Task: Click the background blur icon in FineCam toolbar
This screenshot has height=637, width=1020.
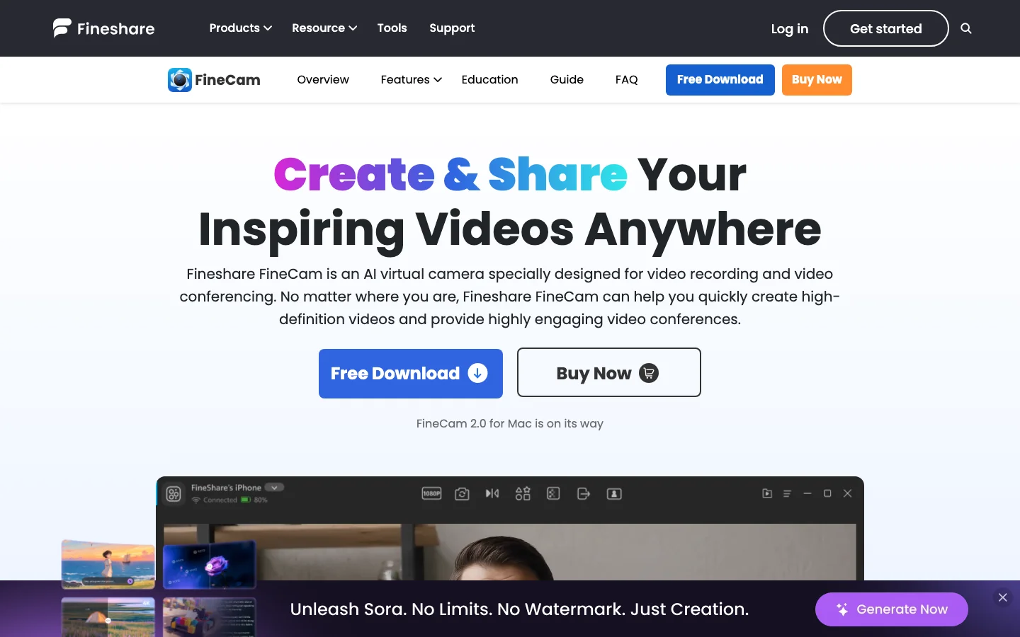Action: coord(553,493)
